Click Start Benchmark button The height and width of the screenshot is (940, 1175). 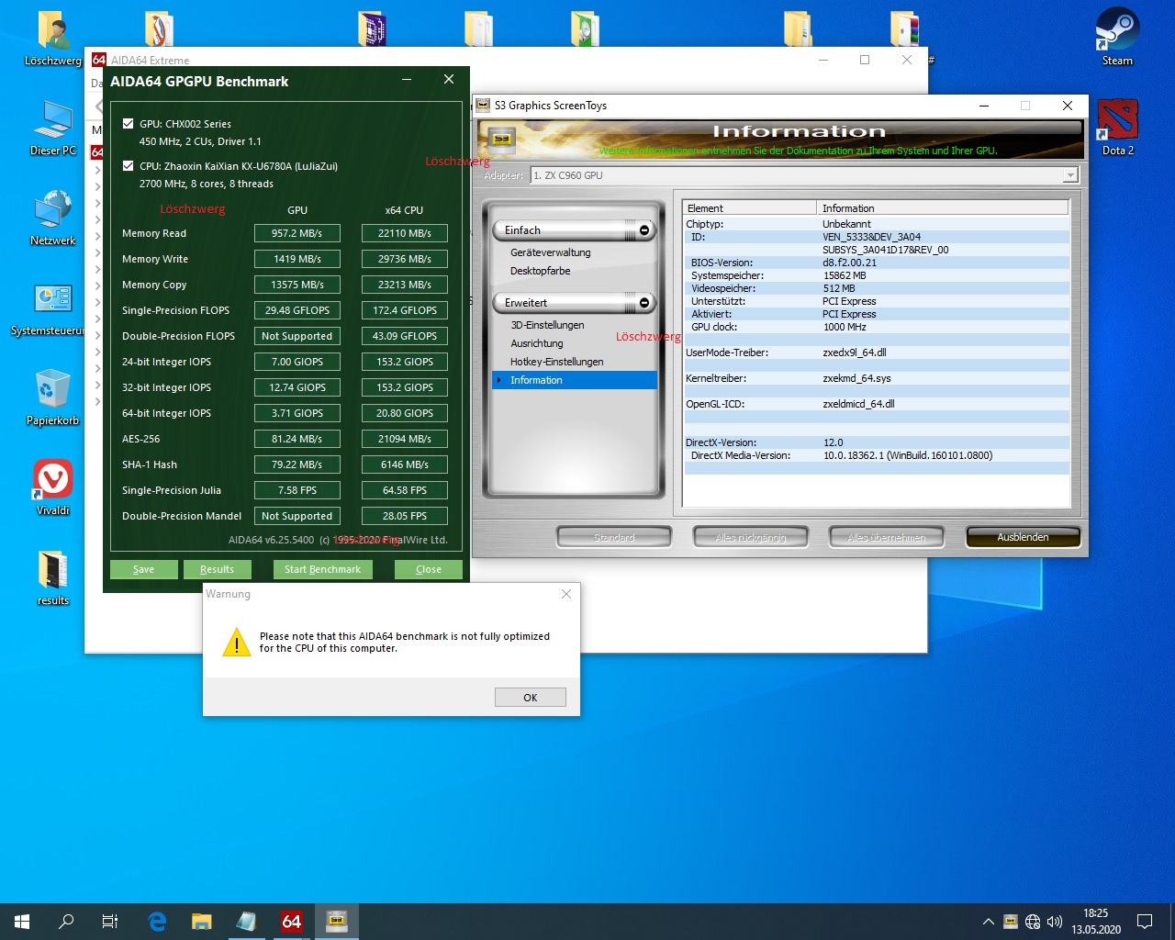coord(322,569)
